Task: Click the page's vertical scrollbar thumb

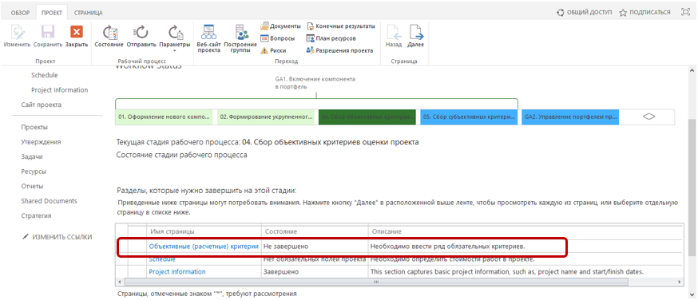Action: point(691,187)
